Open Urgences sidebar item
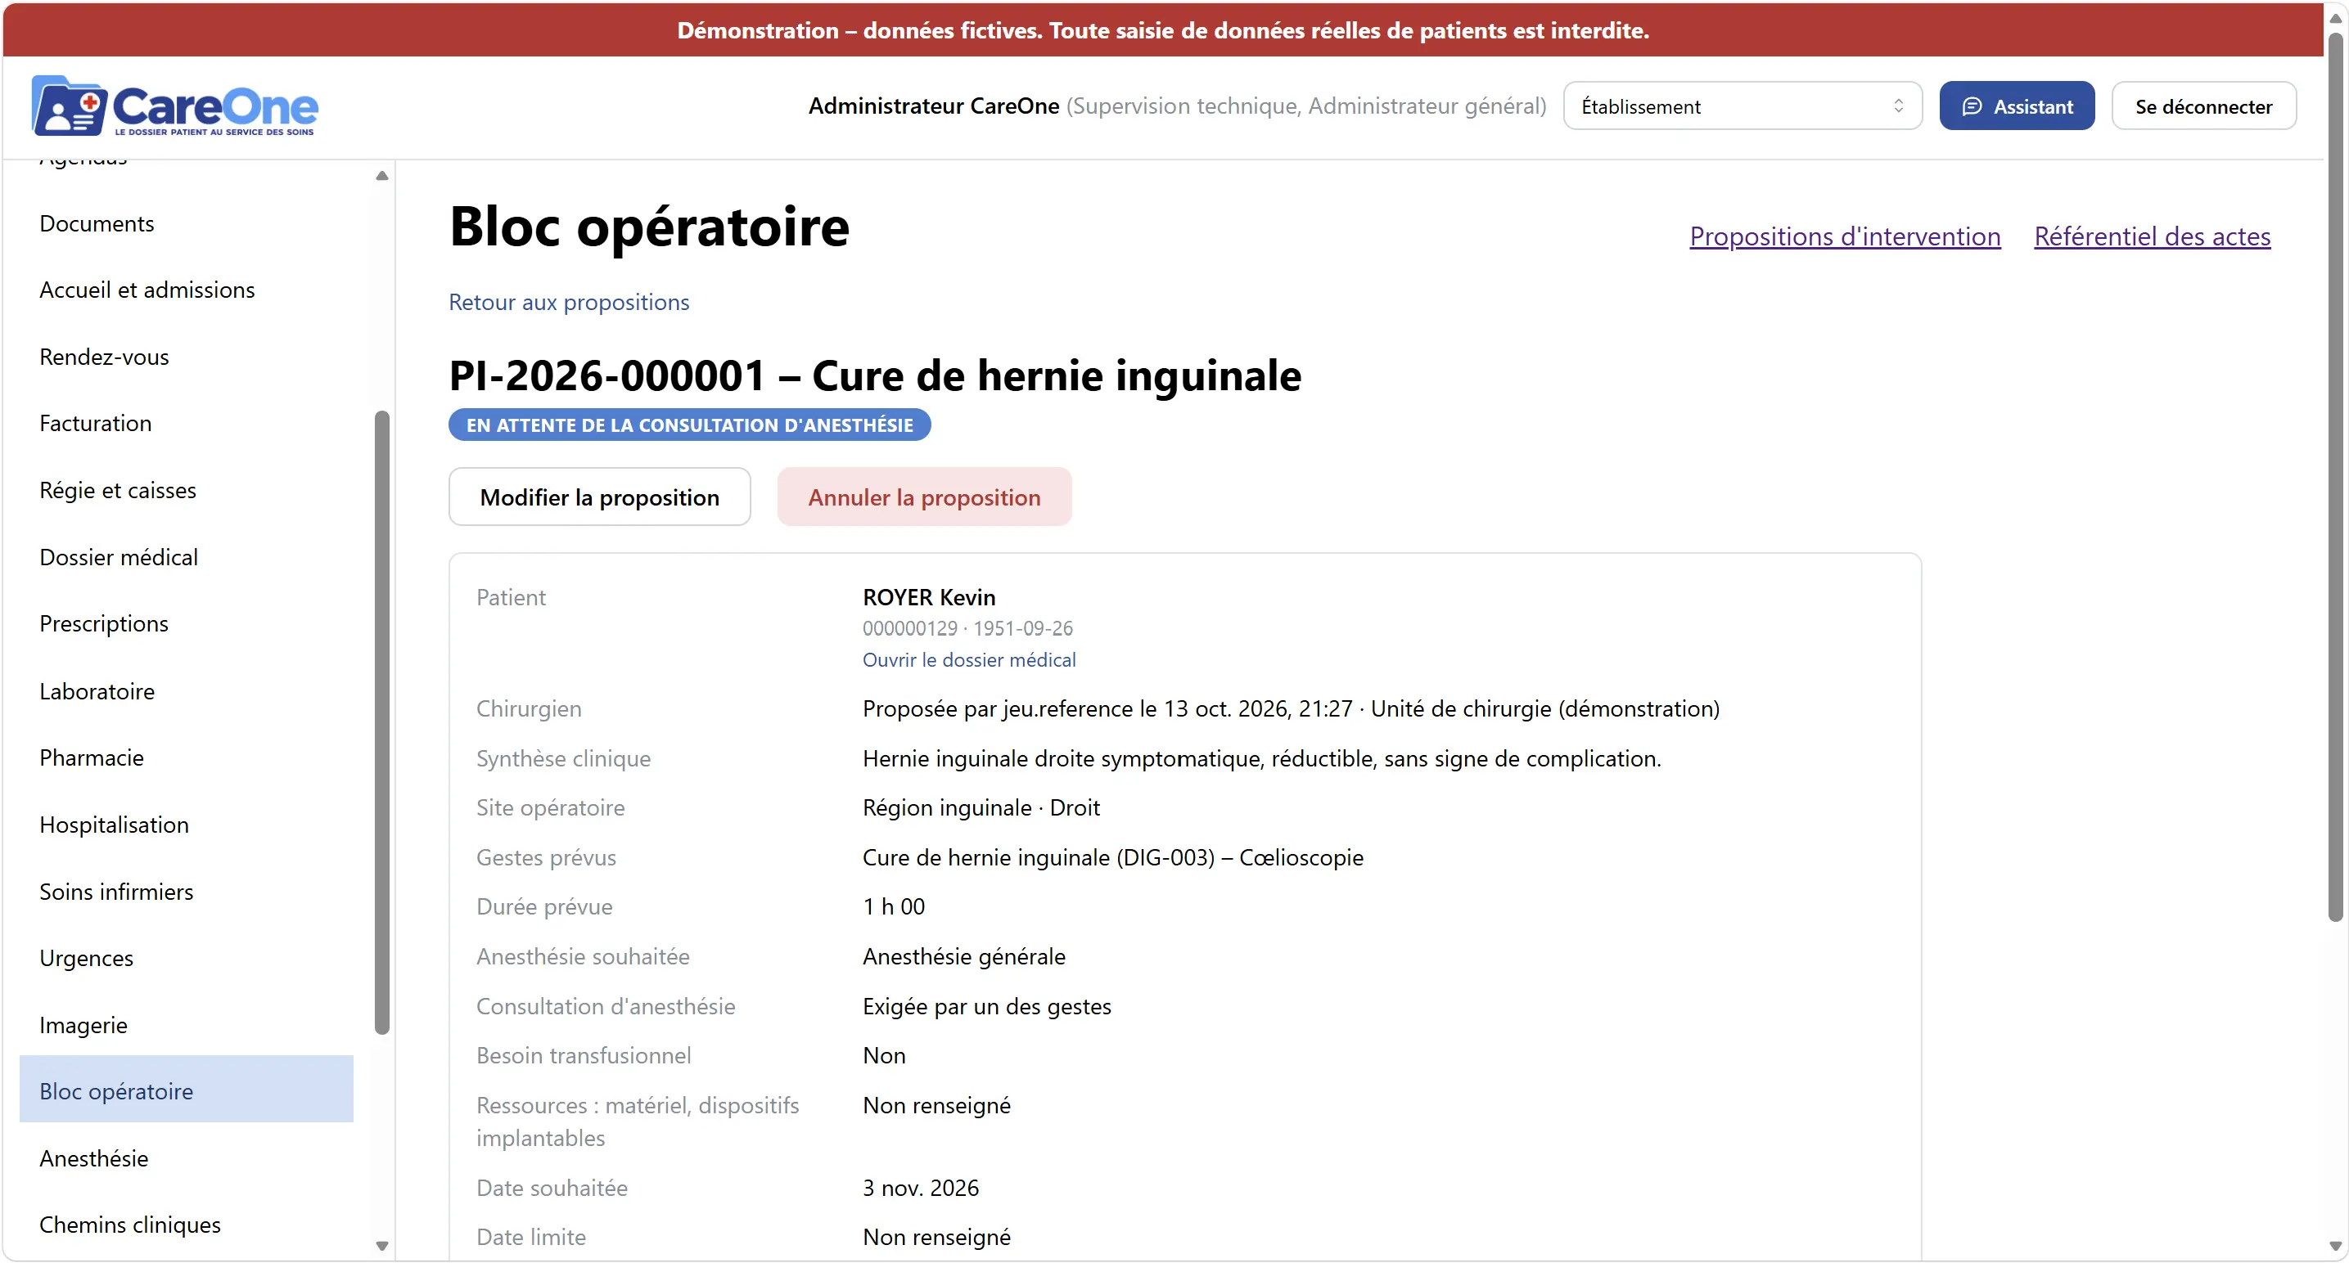 pyautogui.click(x=186, y=959)
